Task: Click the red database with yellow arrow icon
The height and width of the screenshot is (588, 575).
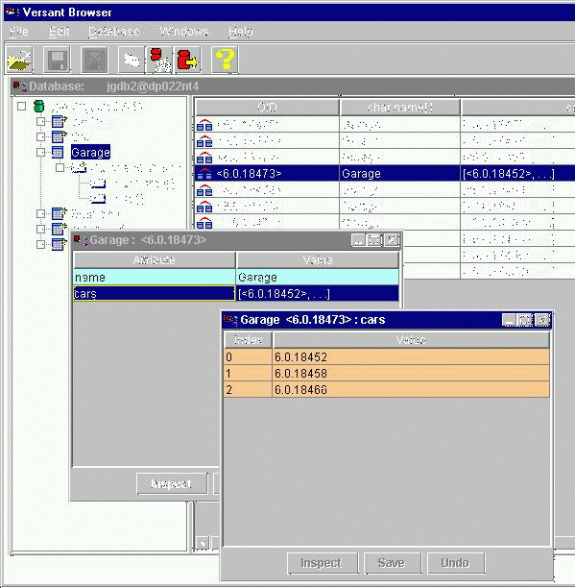Action: 187,60
